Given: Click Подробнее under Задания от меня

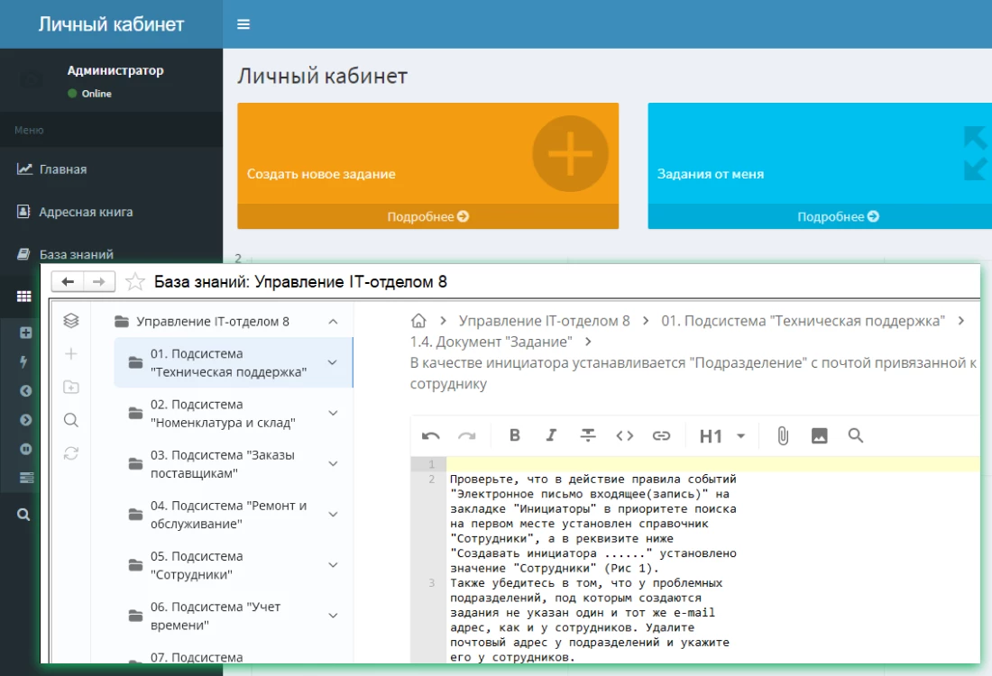Looking at the screenshot, I should [838, 216].
